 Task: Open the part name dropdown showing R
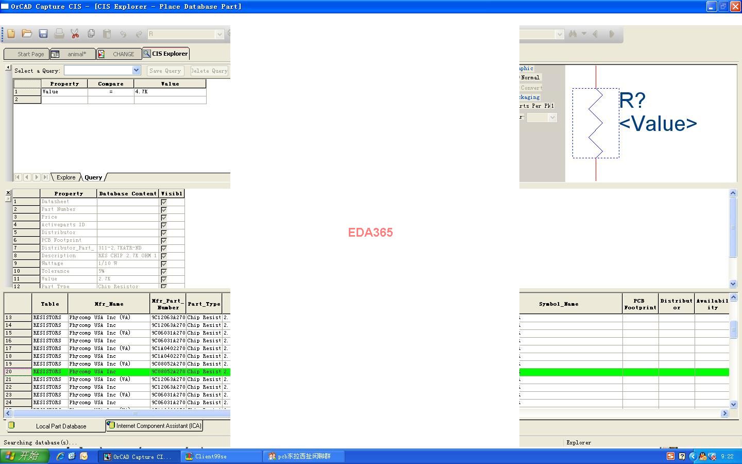(220, 34)
